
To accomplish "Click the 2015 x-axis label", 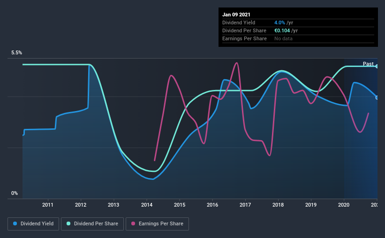I will click(180, 205).
